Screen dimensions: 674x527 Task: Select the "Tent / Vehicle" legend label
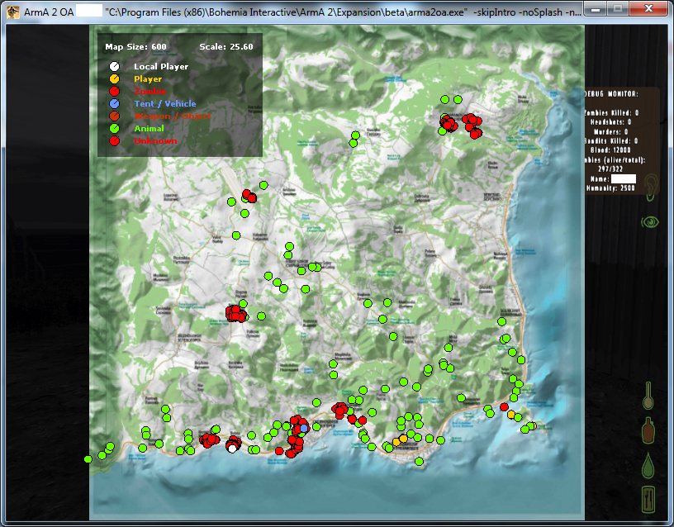pyautogui.click(x=165, y=103)
